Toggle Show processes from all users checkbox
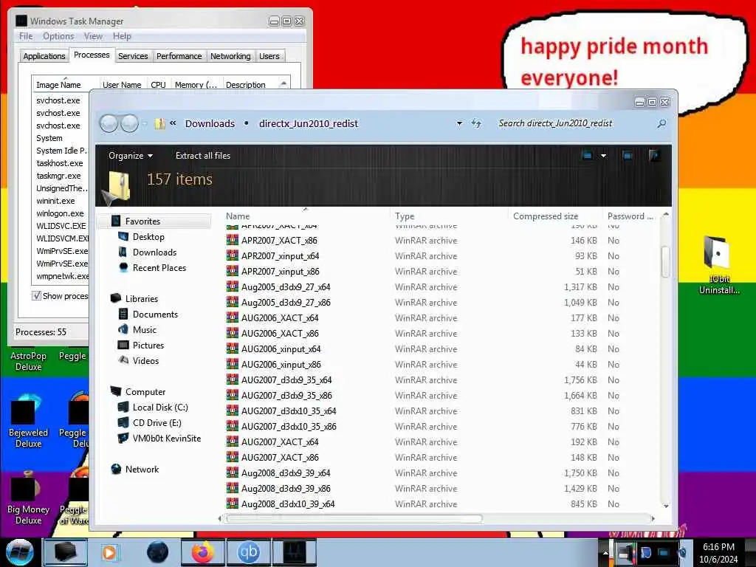Viewport: 756px width, 567px height. pyautogui.click(x=36, y=295)
